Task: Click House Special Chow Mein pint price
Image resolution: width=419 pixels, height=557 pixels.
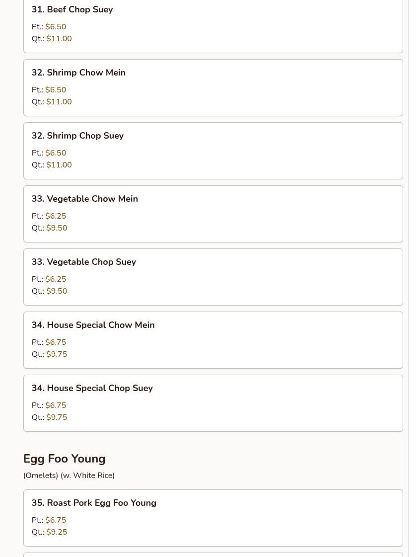Action: (x=56, y=342)
